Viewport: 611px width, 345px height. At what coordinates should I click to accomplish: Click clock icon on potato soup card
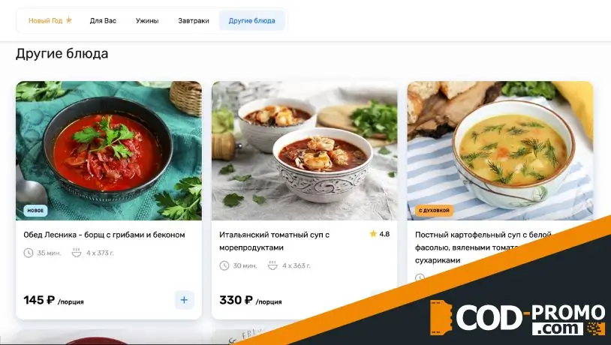point(420,277)
